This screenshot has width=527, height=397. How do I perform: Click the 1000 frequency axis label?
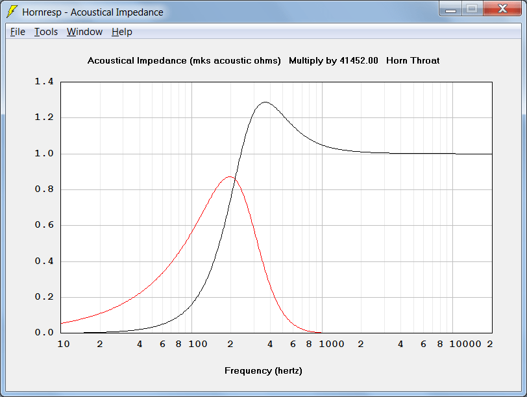[332, 344]
